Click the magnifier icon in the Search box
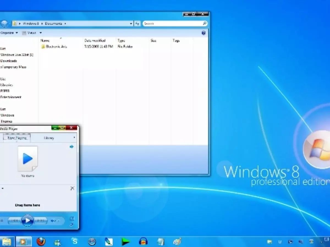 (x=204, y=23)
